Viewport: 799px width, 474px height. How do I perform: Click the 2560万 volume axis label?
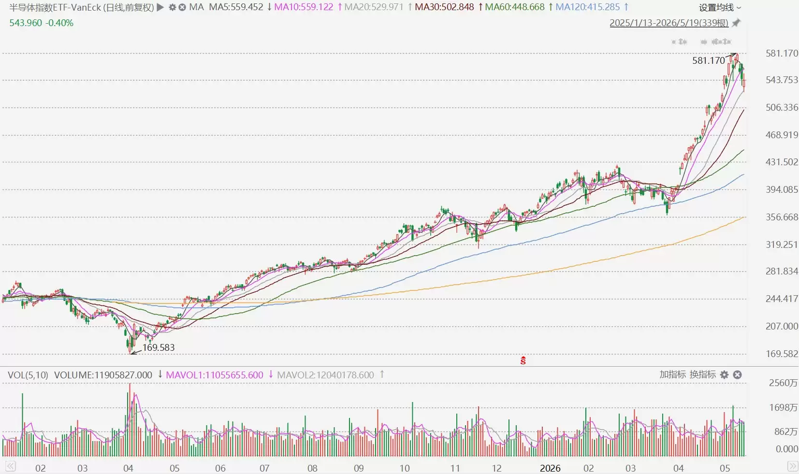[783, 383]
